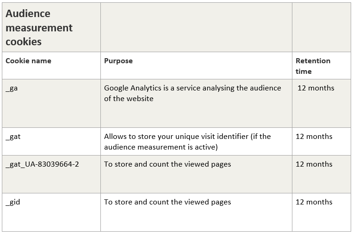Select the 'Cookie name' column header
This screenshot has height=234, width=353.
coord(28,61)
